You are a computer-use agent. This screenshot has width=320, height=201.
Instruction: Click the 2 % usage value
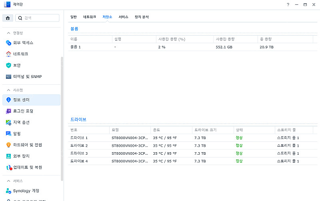click(x=162, y=47)
